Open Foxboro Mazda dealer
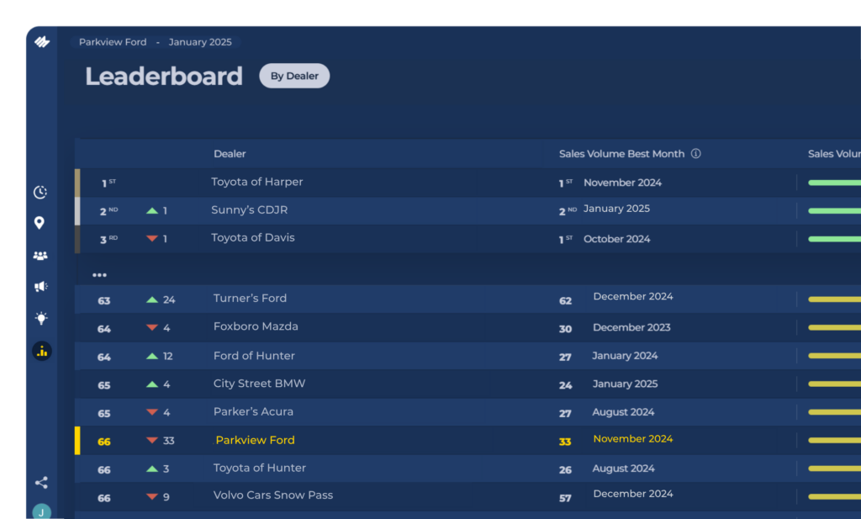The image size is (861, 519). tap(256, 326)
